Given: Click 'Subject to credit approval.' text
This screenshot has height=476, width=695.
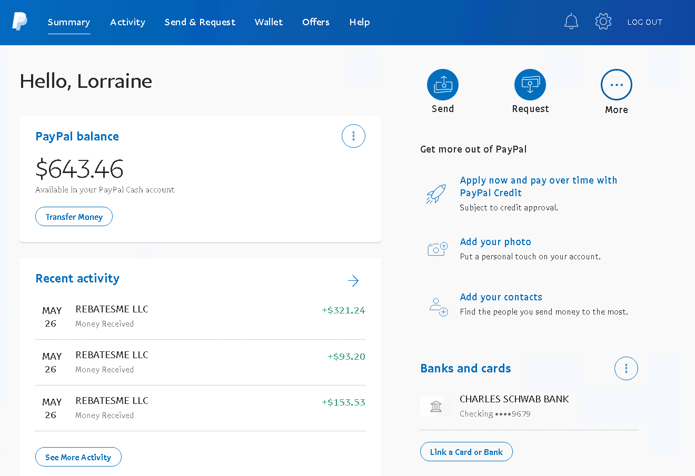Looking at the screenshot, I should [509, 208].
